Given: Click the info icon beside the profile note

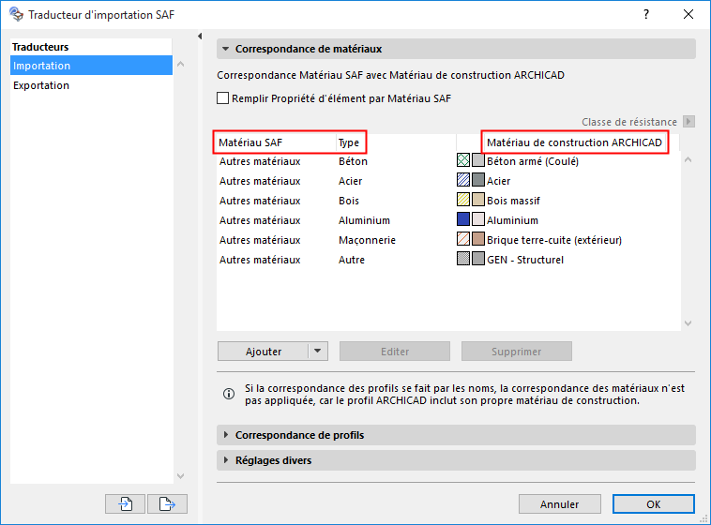Looking at the screenshot, I should (x=229, y=394).
